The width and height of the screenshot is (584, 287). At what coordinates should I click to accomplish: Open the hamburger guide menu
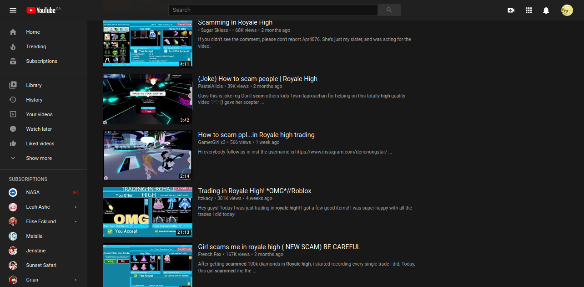click(13, 10)
